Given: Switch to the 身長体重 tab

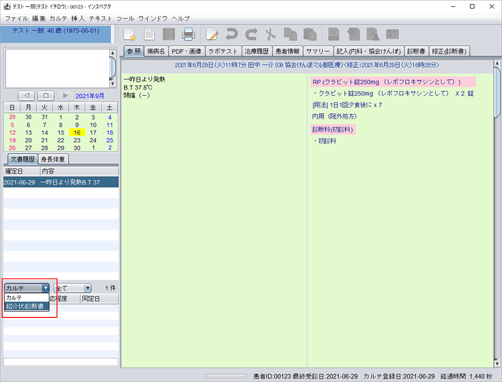Looking at the screenshot, I should (x=54, y=159).
